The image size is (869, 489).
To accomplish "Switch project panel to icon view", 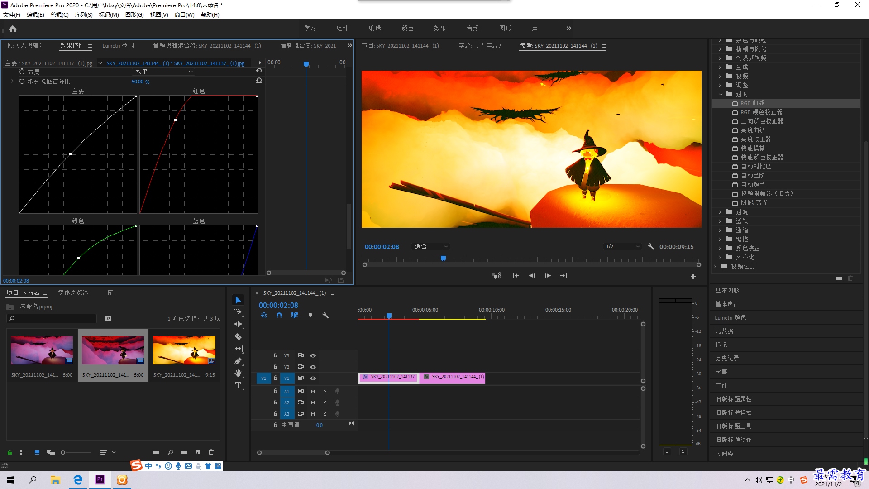I will click(x=37, y=452).
